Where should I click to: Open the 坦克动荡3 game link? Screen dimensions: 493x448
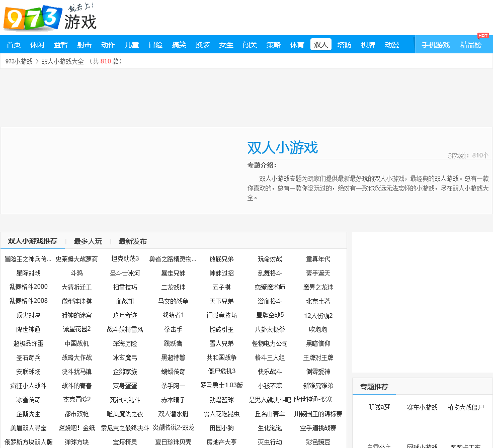[125, 259]
